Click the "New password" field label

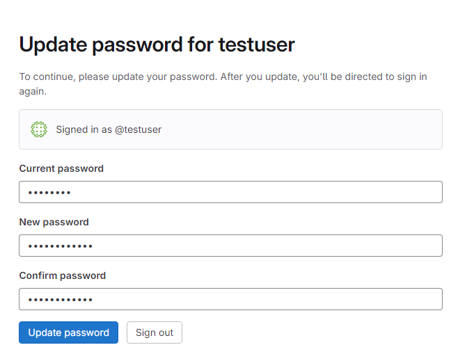(x=54, y=222)
